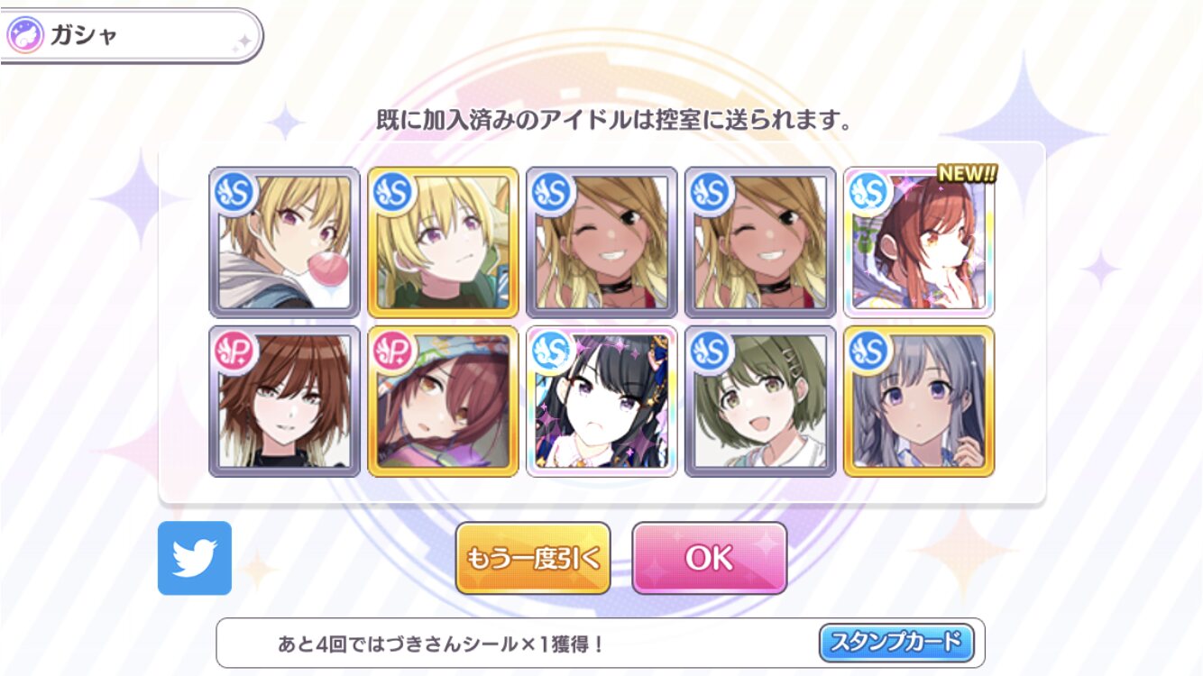Select the green-haired smiling idol card
Viewport: 1203px width, 676px height.
[x=760, y=401]
